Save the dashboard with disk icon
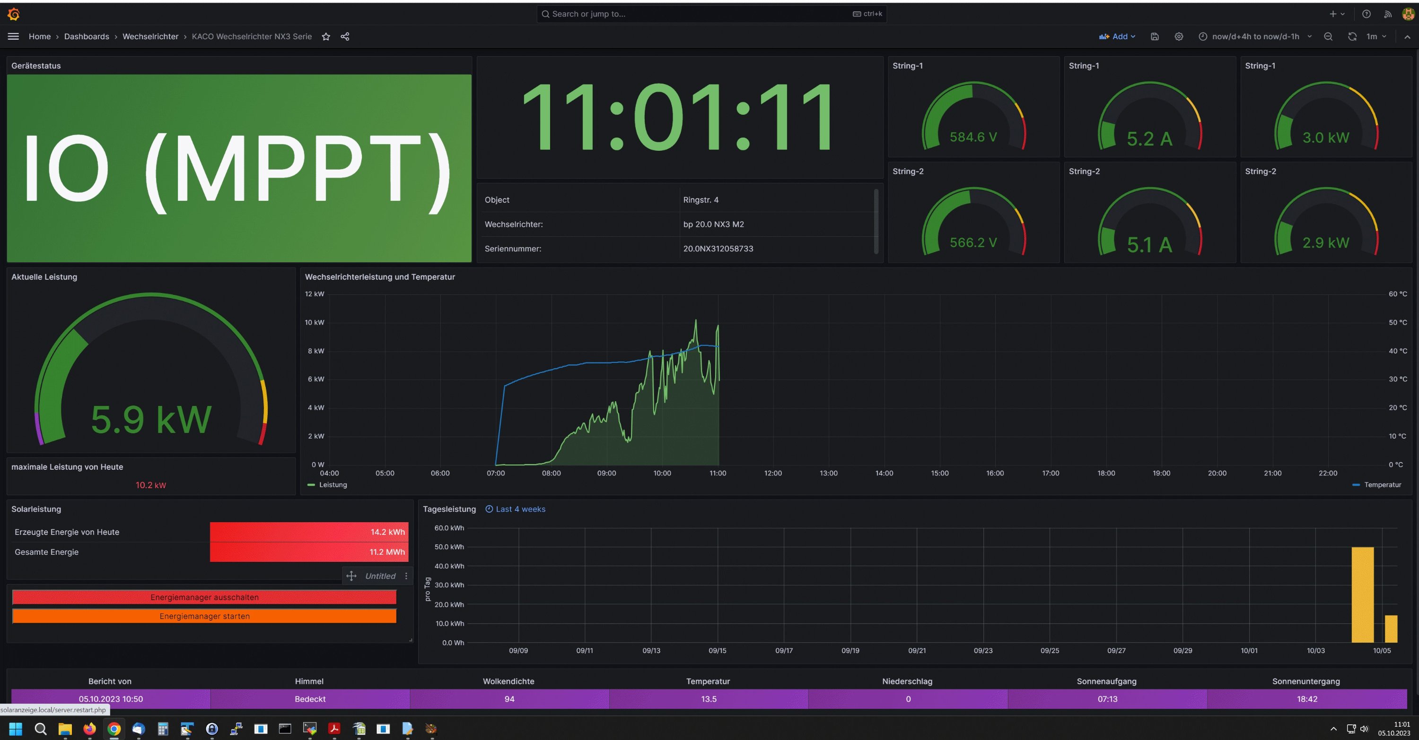Viewport: 1419px width, 740px height. click(x=1155, y=36)
